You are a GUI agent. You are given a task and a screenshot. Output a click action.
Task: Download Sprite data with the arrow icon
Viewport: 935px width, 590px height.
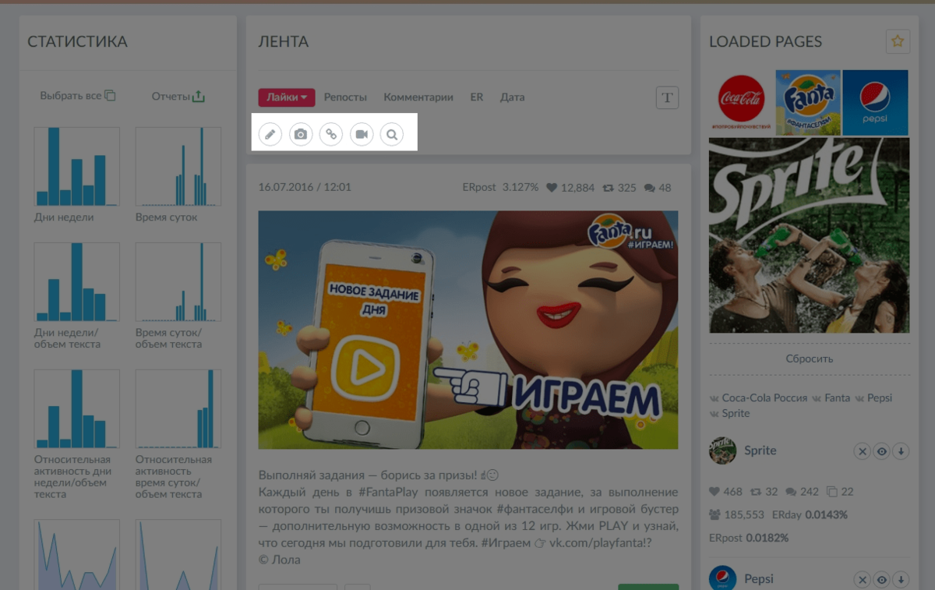coord(901,450)
